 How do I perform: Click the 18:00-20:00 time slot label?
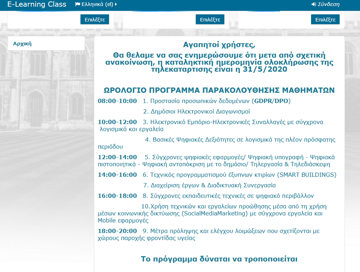tap(117, 231)
